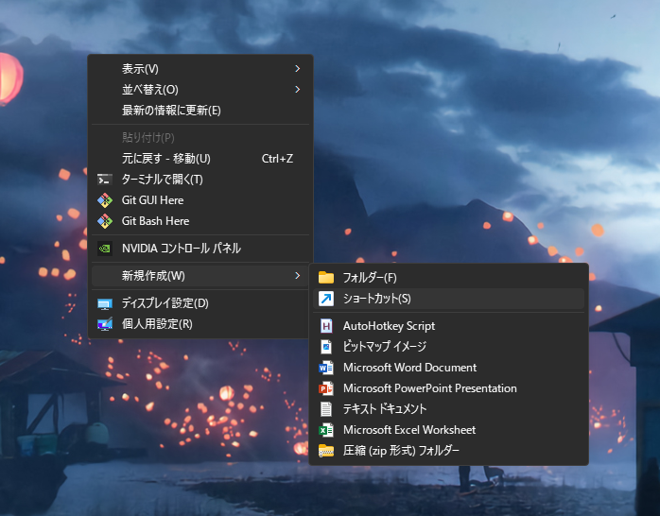This screenshot has width=660, height=516.
Task: Choose 元に戻す - 移動(U) undo entry
Action: [x=200, y=159]
